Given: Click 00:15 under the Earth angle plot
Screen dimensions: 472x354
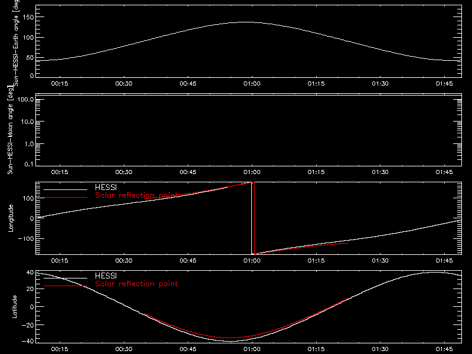Looking at the screenshot, I should tap(60, 84).
